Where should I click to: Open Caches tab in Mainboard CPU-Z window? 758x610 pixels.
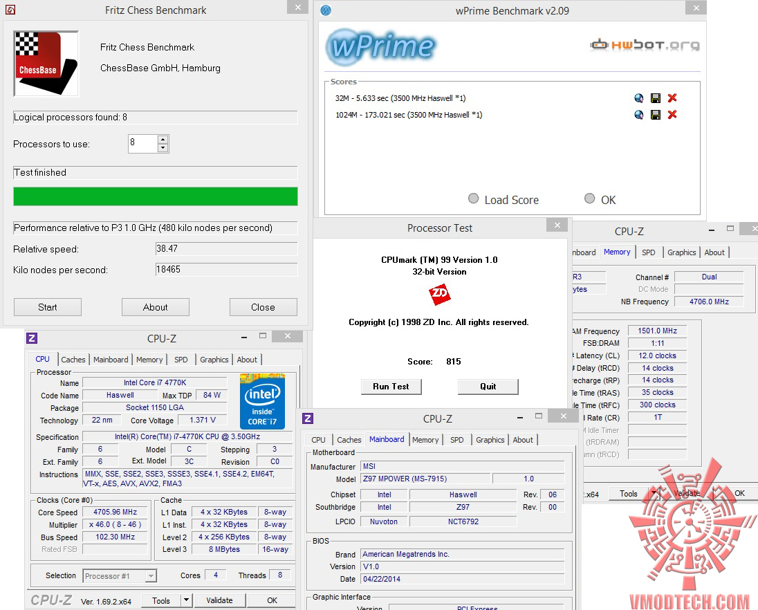tap(349, 439)
